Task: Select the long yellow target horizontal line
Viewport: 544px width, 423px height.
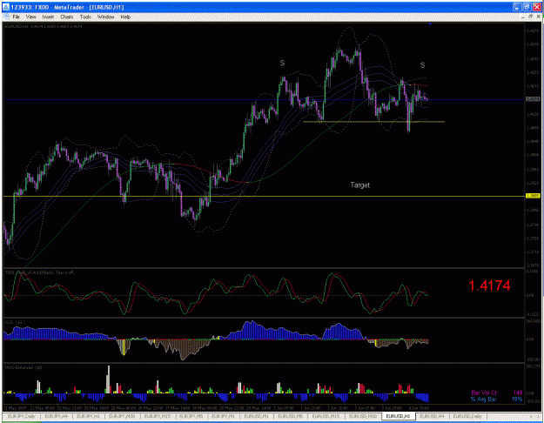Action: click(264, 197)
